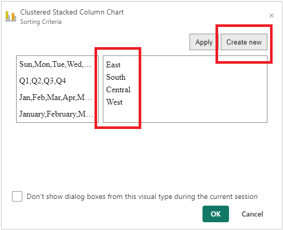Close the Sorting Criteria dialog
This screenshot has width=283, height=230.
(x=272, y=16)
